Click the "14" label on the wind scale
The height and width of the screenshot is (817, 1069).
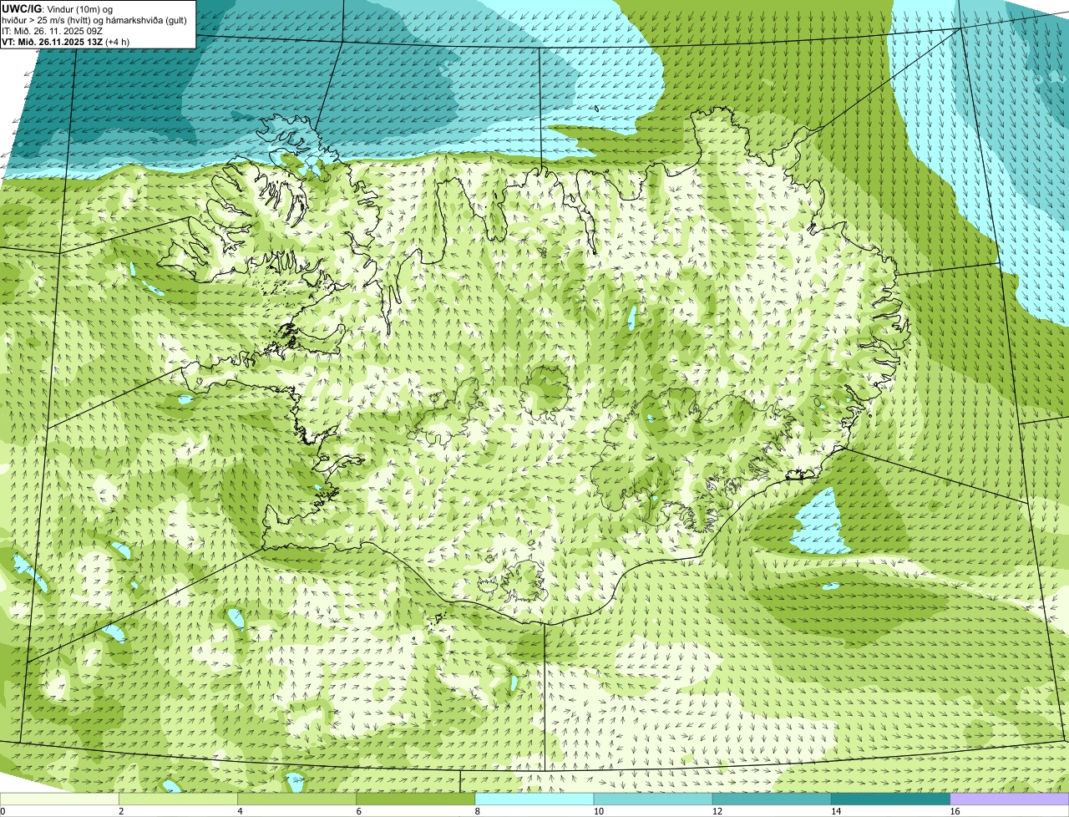(835, 811)
